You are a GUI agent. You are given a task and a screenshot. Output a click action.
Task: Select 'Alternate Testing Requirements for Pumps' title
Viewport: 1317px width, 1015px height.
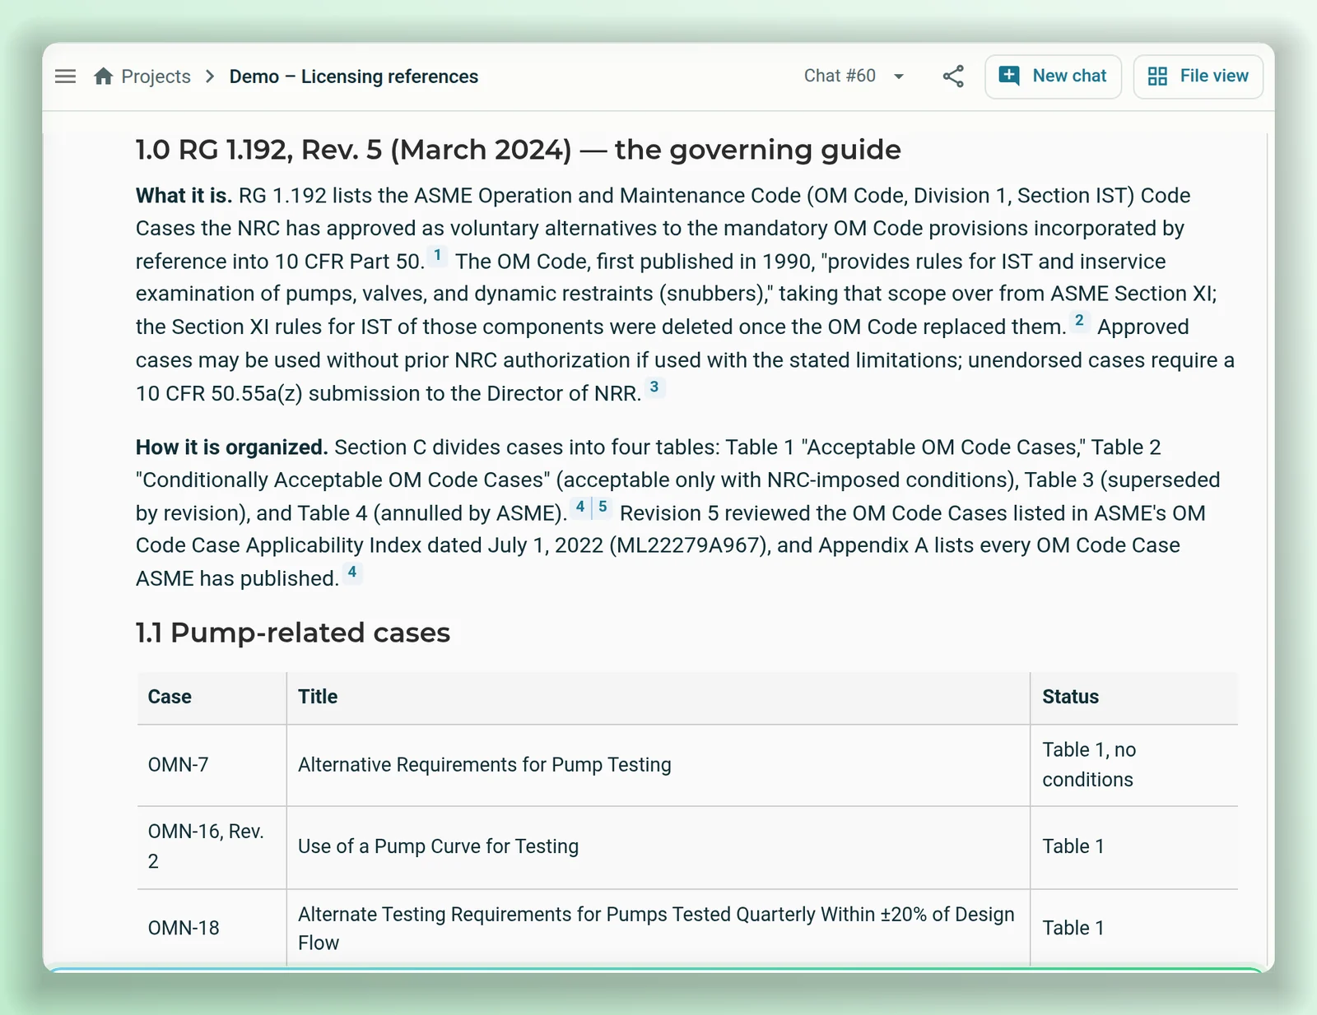point(656,929)
